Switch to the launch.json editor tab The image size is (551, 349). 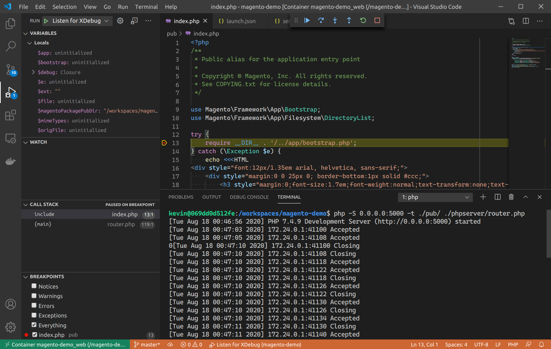[x=241, y=21]
